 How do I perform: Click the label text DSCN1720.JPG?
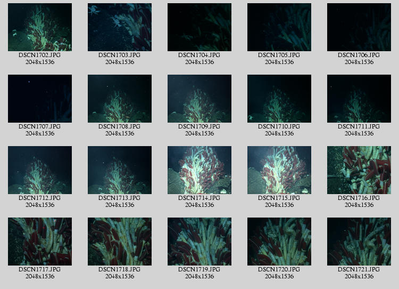pyautogui.click(x=279, y=269)
